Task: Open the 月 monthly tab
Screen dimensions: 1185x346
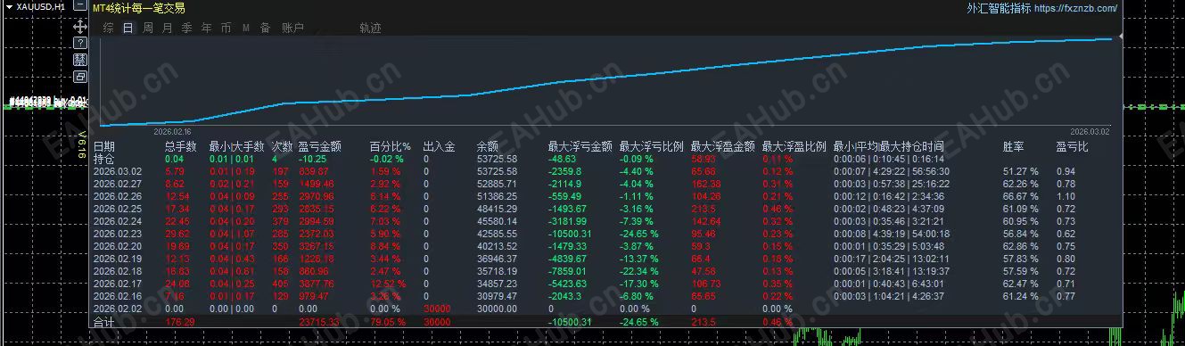Action: pyautogui.click(x=168, y=28)
